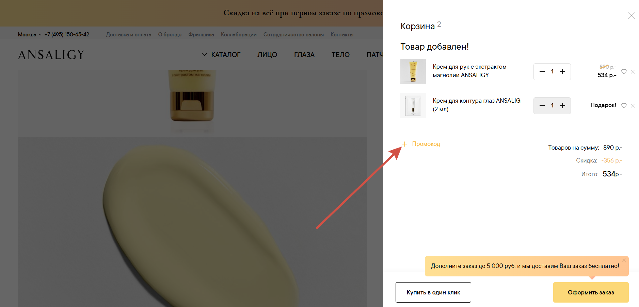Open the Москва city selector dropdown
The image size is (639, 307).
coord(30,34)
